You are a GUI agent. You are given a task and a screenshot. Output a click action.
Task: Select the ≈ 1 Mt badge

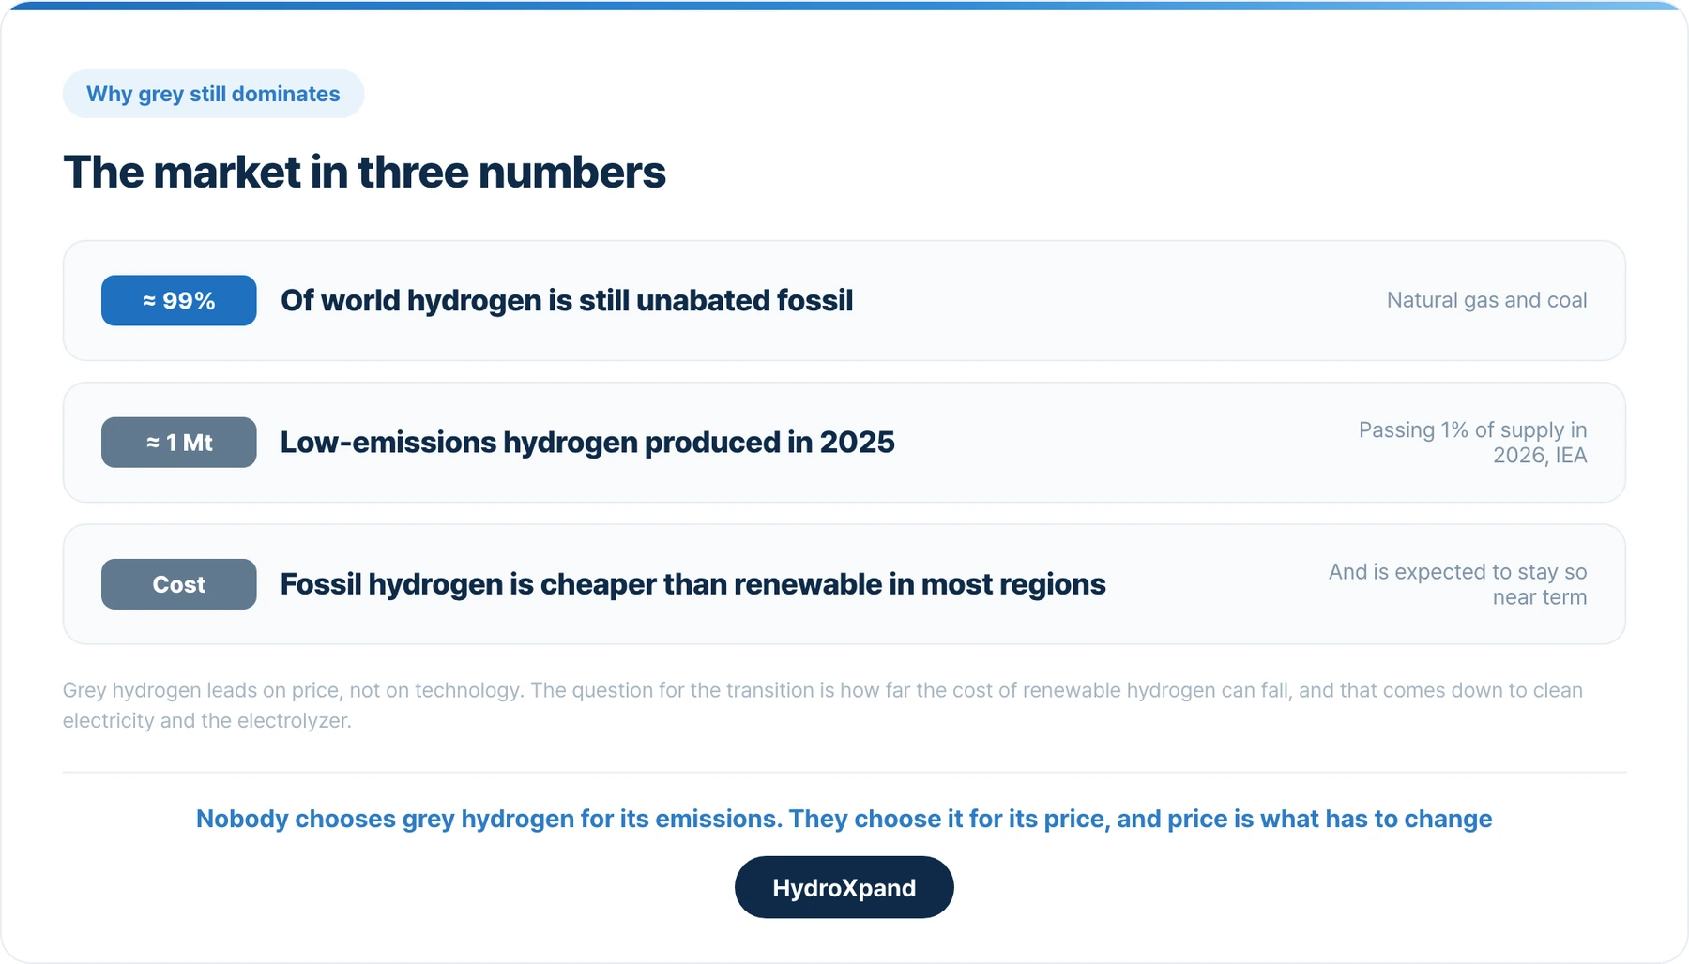tap(178, 442)
